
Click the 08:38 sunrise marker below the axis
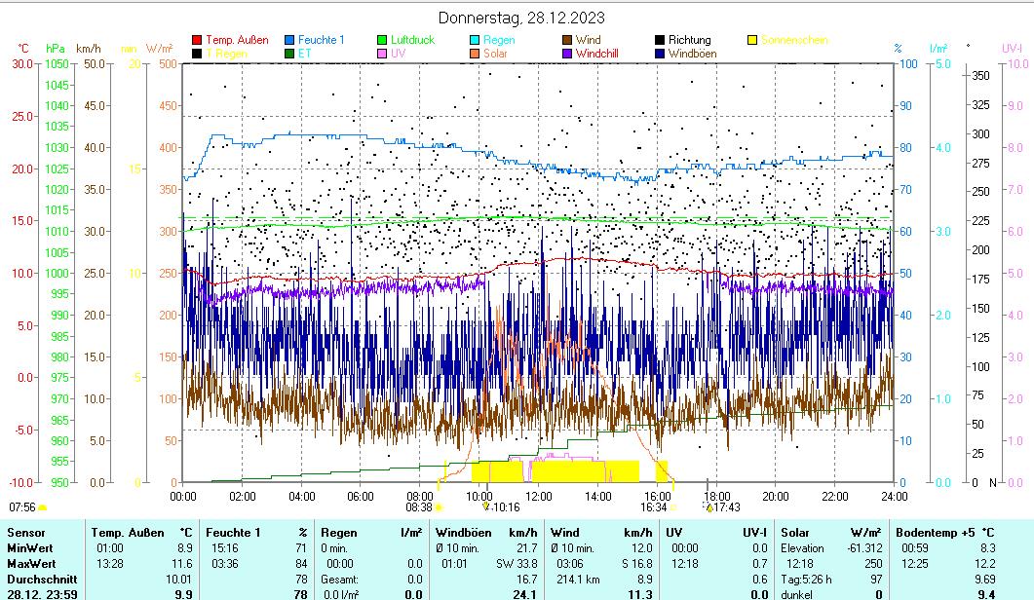pyautogui.click(x=419, y=506)
